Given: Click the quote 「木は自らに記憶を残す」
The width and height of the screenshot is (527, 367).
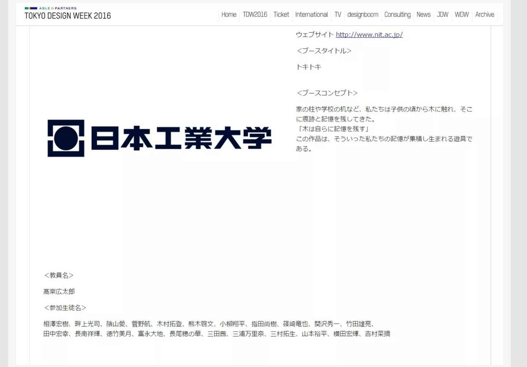Looking at the screenshot, I should (333, 129).
